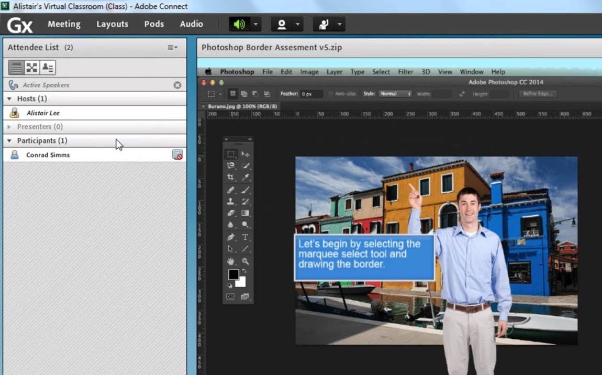Toggle the webcam button in top bar
Viewport: 602px width, 375px height.
click(281, 25)
